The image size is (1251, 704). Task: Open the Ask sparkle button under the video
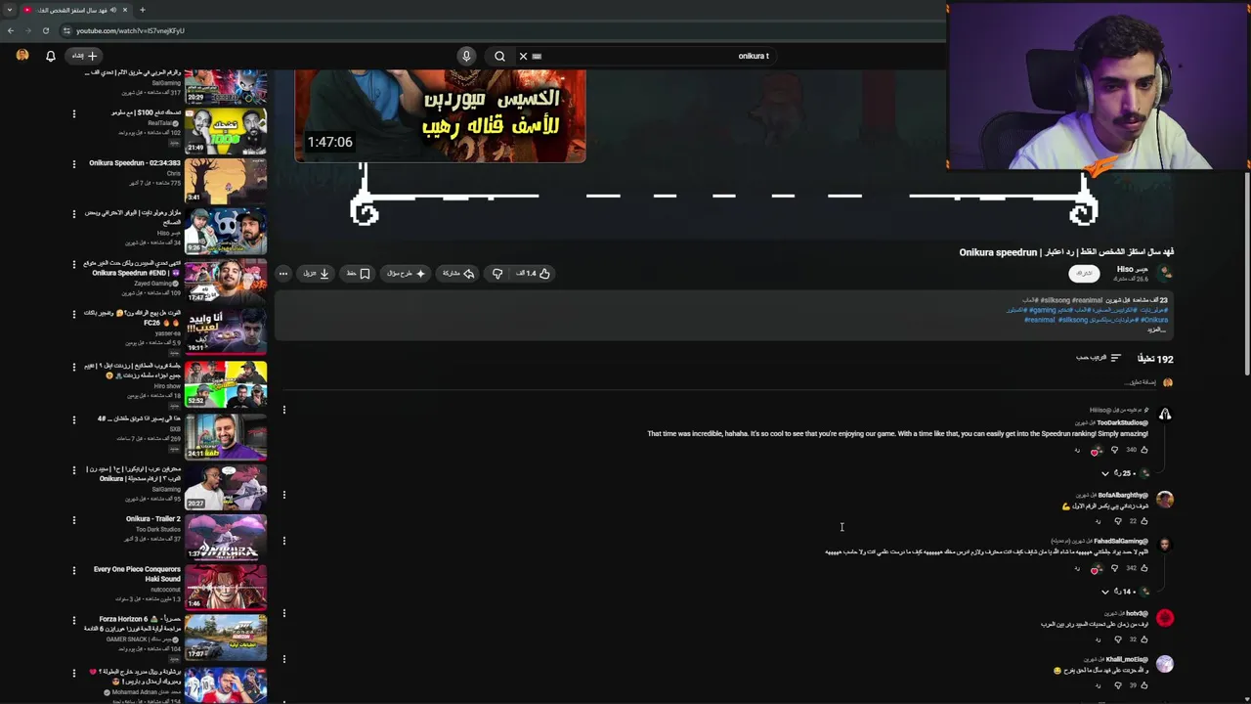click(407, 274)
